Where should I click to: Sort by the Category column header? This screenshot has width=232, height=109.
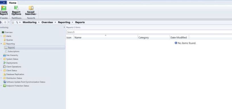[x=154, y=38]
